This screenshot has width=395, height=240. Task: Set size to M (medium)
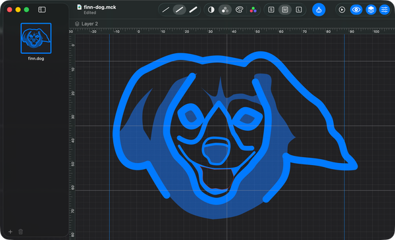[x=285, y=10]
